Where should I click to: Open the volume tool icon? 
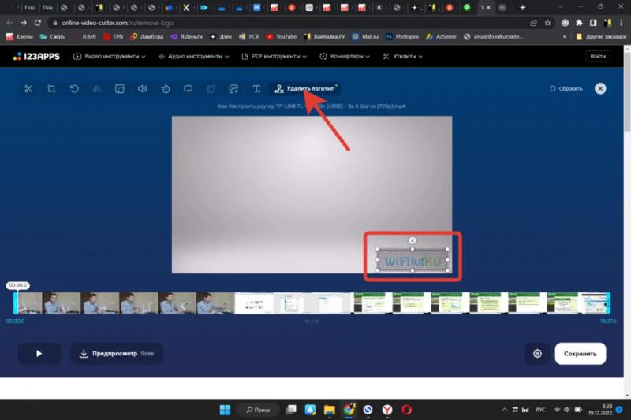point(143,89)
